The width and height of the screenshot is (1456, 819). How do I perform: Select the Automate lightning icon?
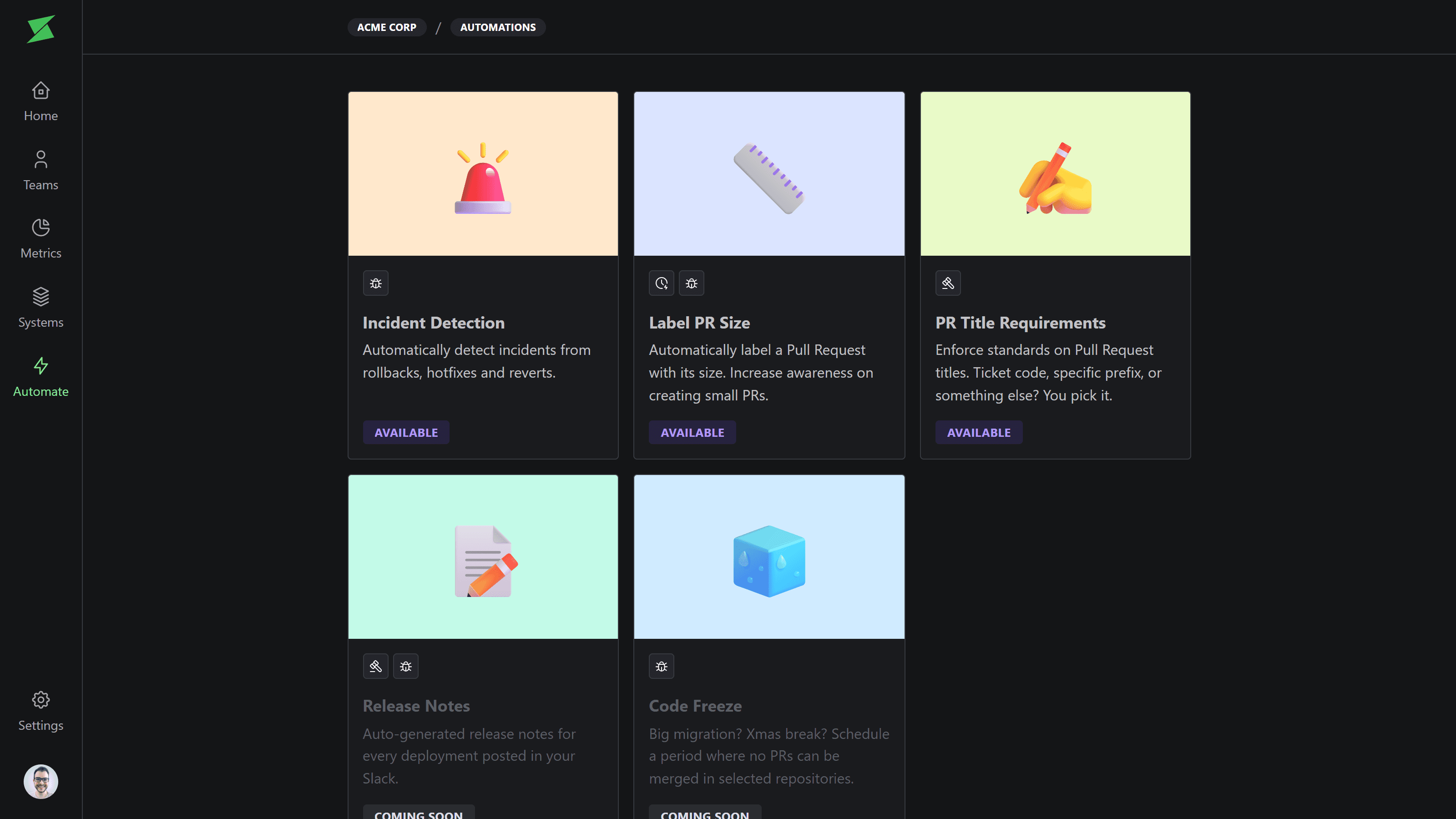40,366
